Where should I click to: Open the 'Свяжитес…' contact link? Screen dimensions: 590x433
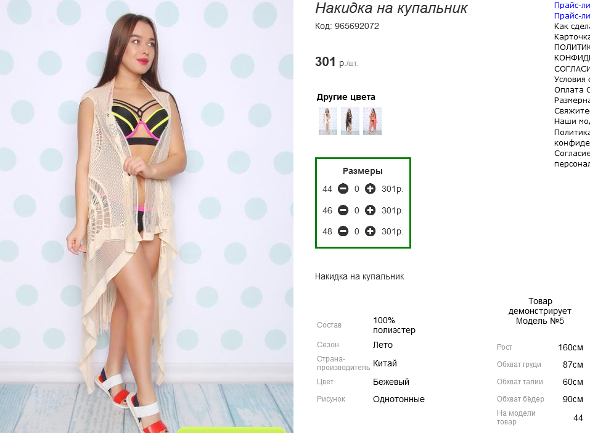coord(572,110)
